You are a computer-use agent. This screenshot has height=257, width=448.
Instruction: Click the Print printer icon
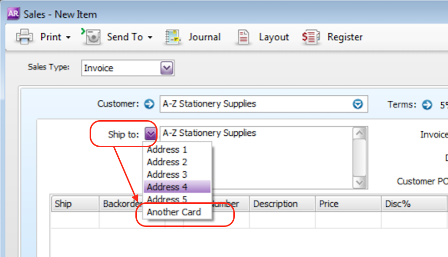coord(24,36)
